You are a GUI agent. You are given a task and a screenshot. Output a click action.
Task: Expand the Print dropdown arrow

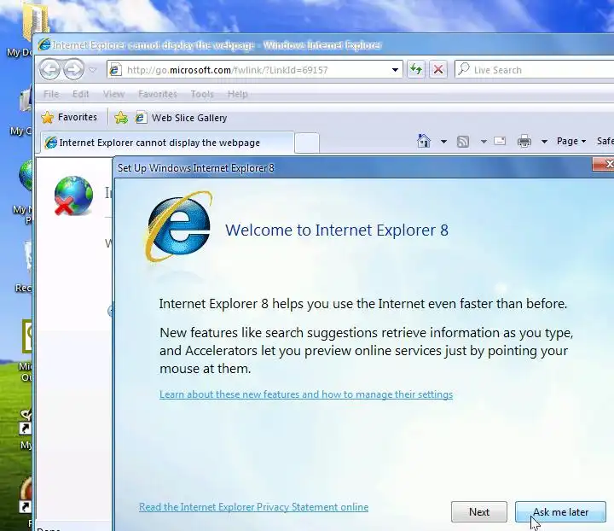click(544, 141)
